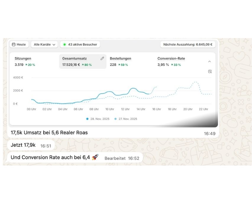This screenshot has height=205, width=252.
Task: Select the Bestellungen metric tab
Action: tap(130, 62)
